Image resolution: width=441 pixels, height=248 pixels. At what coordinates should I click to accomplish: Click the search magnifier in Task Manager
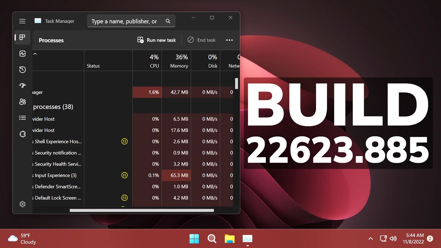tap(168, 21)
